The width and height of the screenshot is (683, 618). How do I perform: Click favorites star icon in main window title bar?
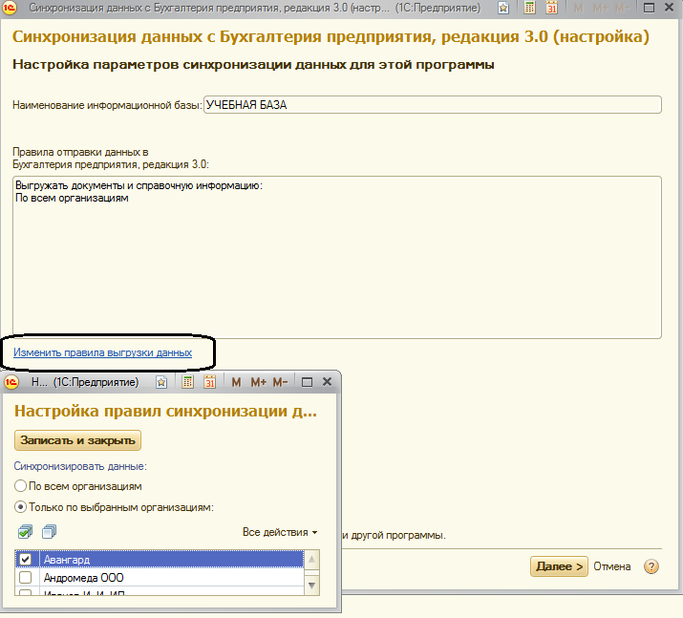(503, 8)
